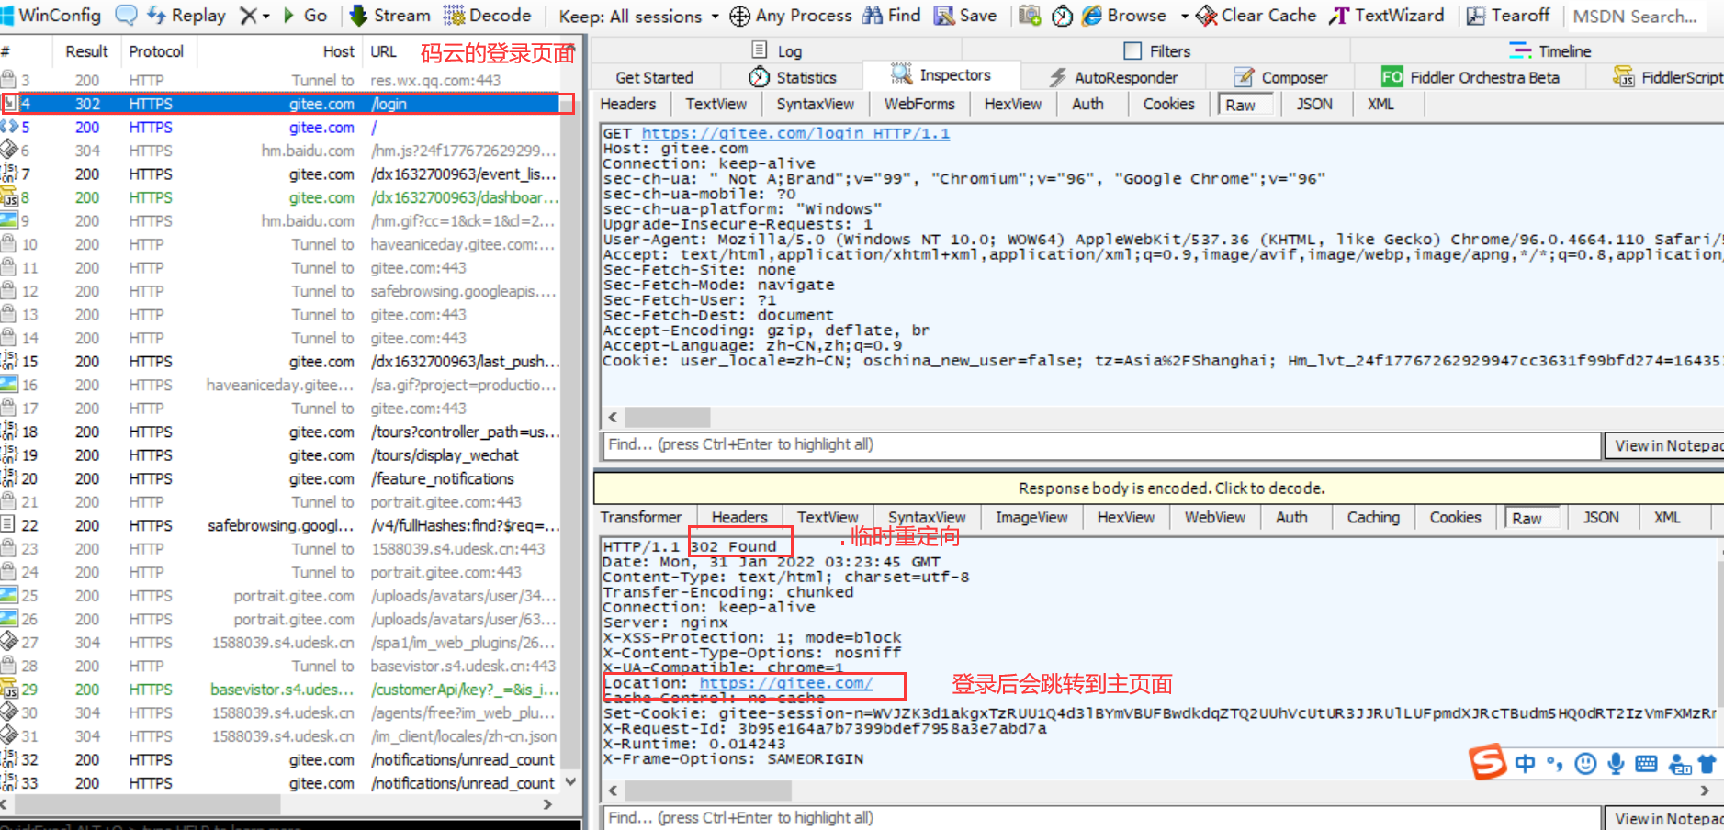Click the Tearoff button

pyautogui.click(x=1508, y=15)
